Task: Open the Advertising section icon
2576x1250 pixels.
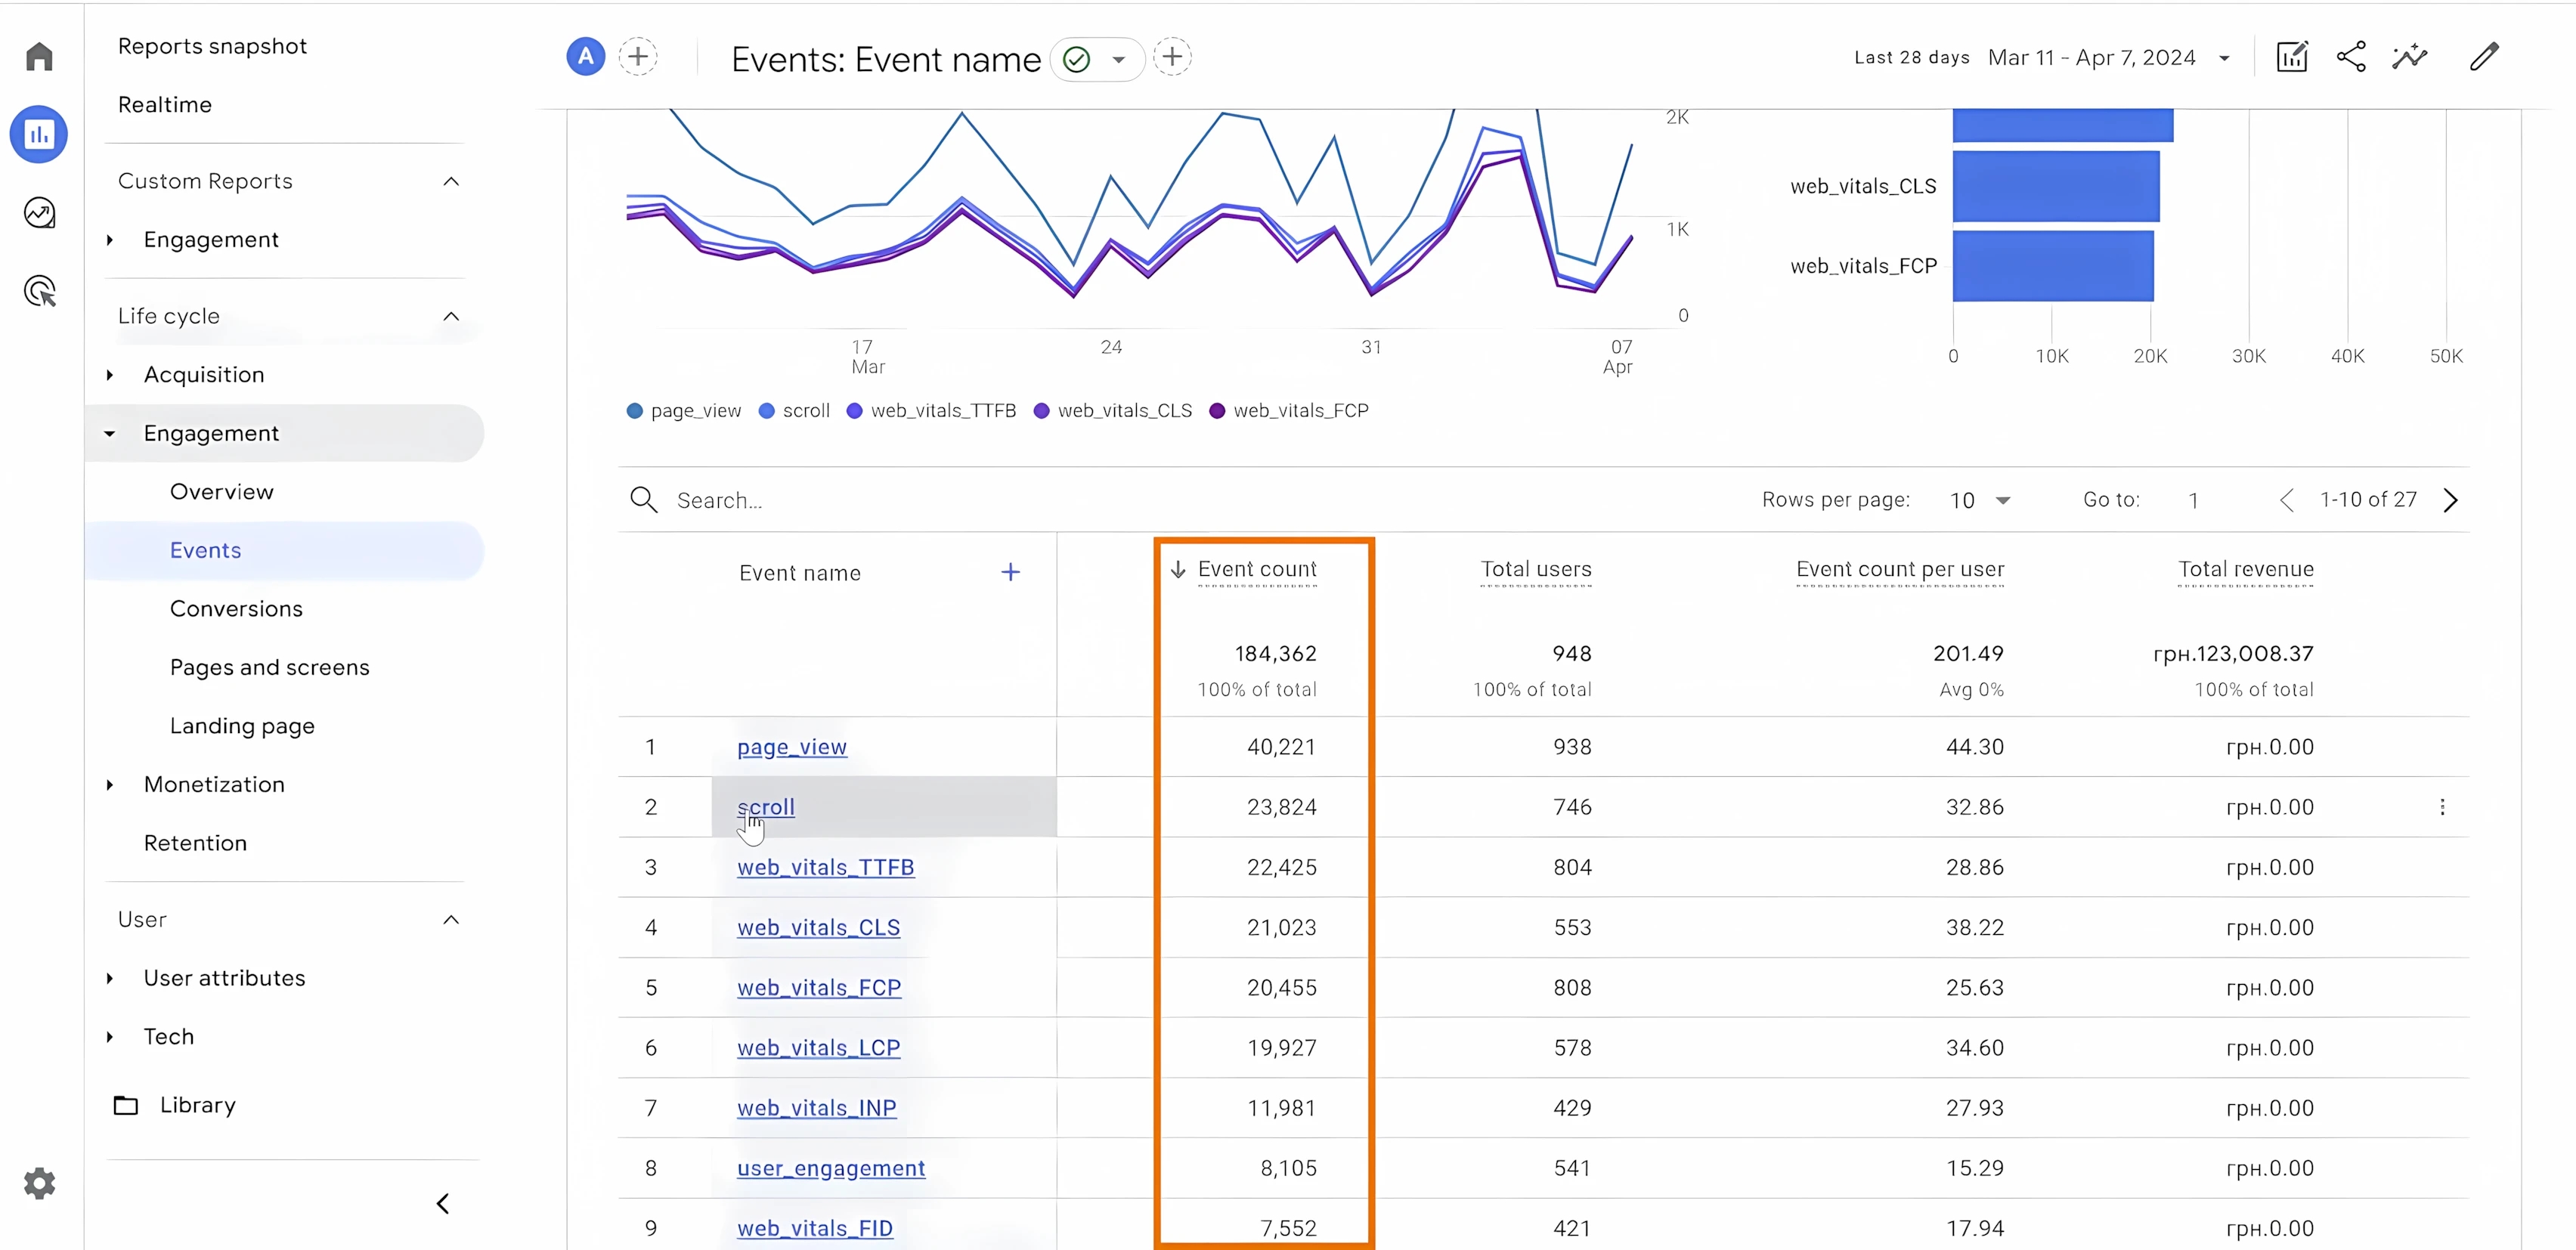Action: [x=39, y=291]
